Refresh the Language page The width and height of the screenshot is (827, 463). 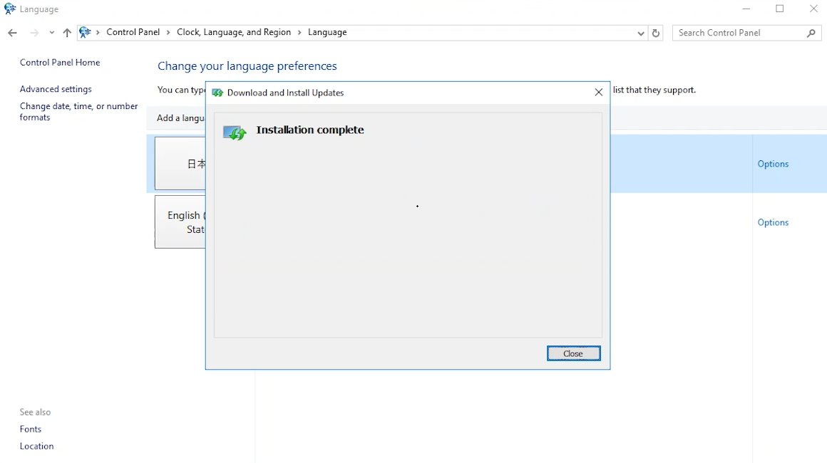tap(656, 33)
